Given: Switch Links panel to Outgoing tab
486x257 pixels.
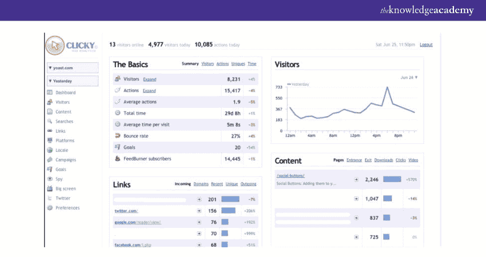Looking at the screenshot, I should [249, 184].
